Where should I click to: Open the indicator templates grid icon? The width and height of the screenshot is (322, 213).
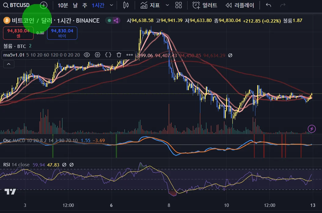(x=178, y=5)
